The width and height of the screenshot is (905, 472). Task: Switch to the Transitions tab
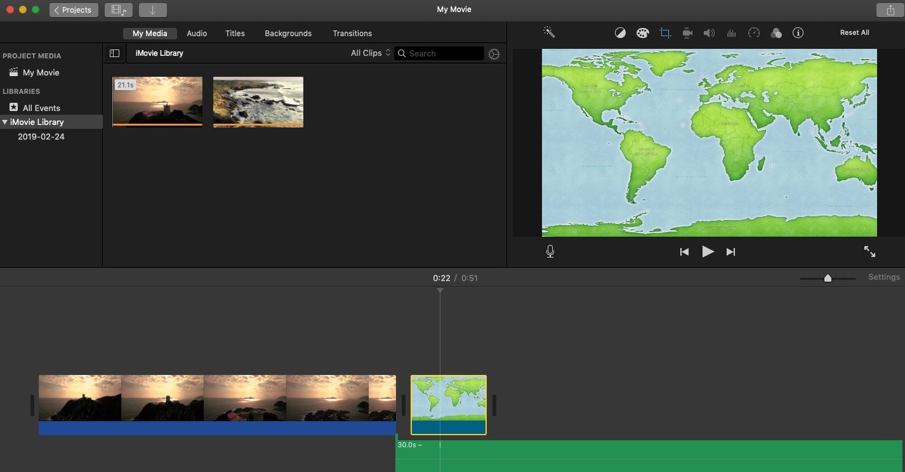point(352,33)
